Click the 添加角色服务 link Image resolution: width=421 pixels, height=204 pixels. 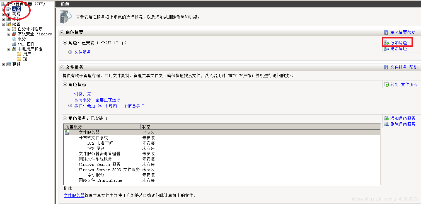tap(403, 118)
